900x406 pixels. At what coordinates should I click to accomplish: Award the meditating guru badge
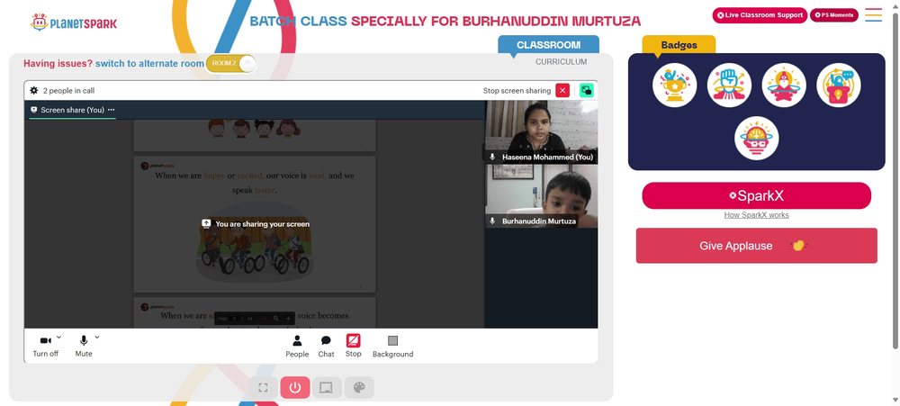tap(784, 85)
